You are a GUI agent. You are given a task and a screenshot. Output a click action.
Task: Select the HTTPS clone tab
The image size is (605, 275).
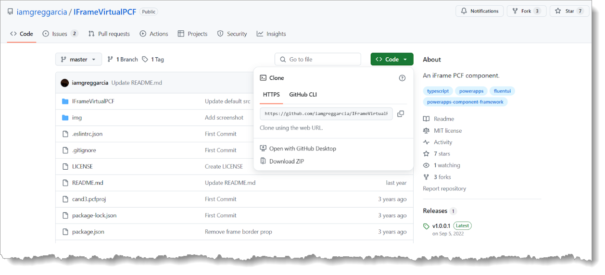271,95
